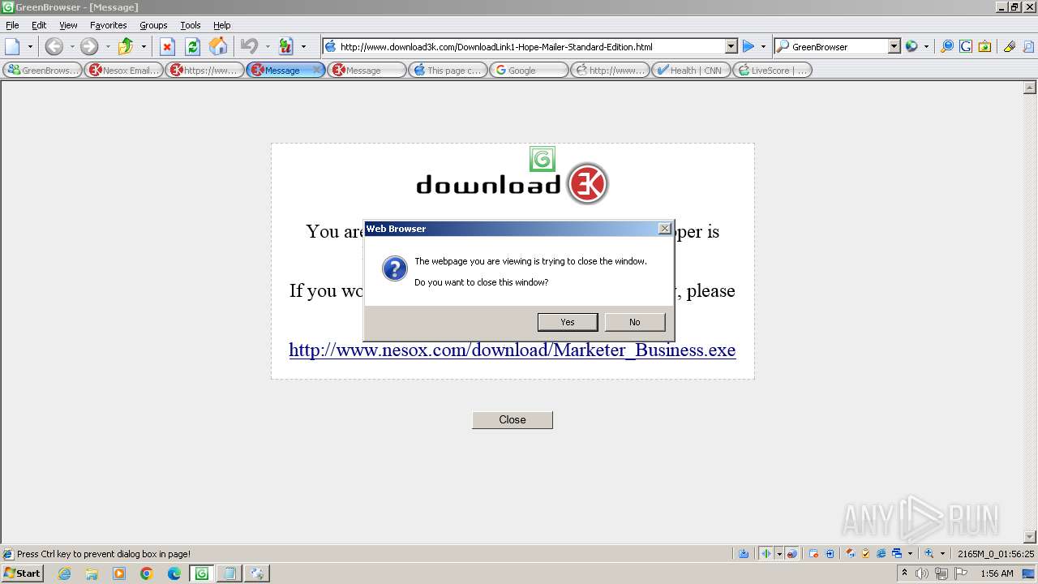Click the Undo close page icon
This screenshot has height=584, width=1038.
tap(250, 46)
